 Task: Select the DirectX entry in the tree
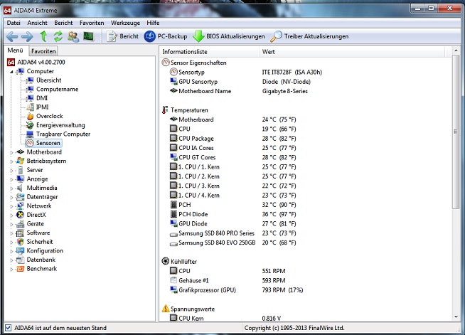pos(36,214)
